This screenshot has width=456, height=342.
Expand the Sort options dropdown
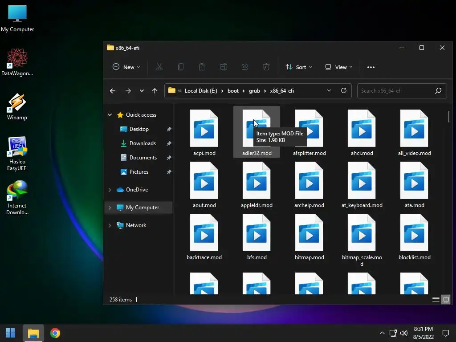298,67
